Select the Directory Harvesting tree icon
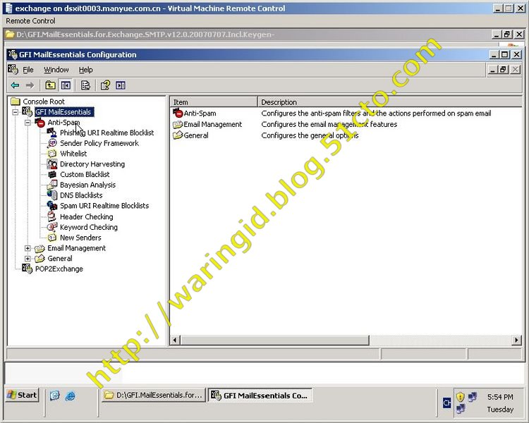 click(x=52, y=164)
